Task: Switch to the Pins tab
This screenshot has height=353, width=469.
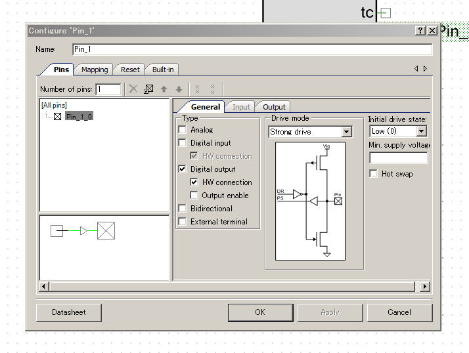Action: (61, 70)
